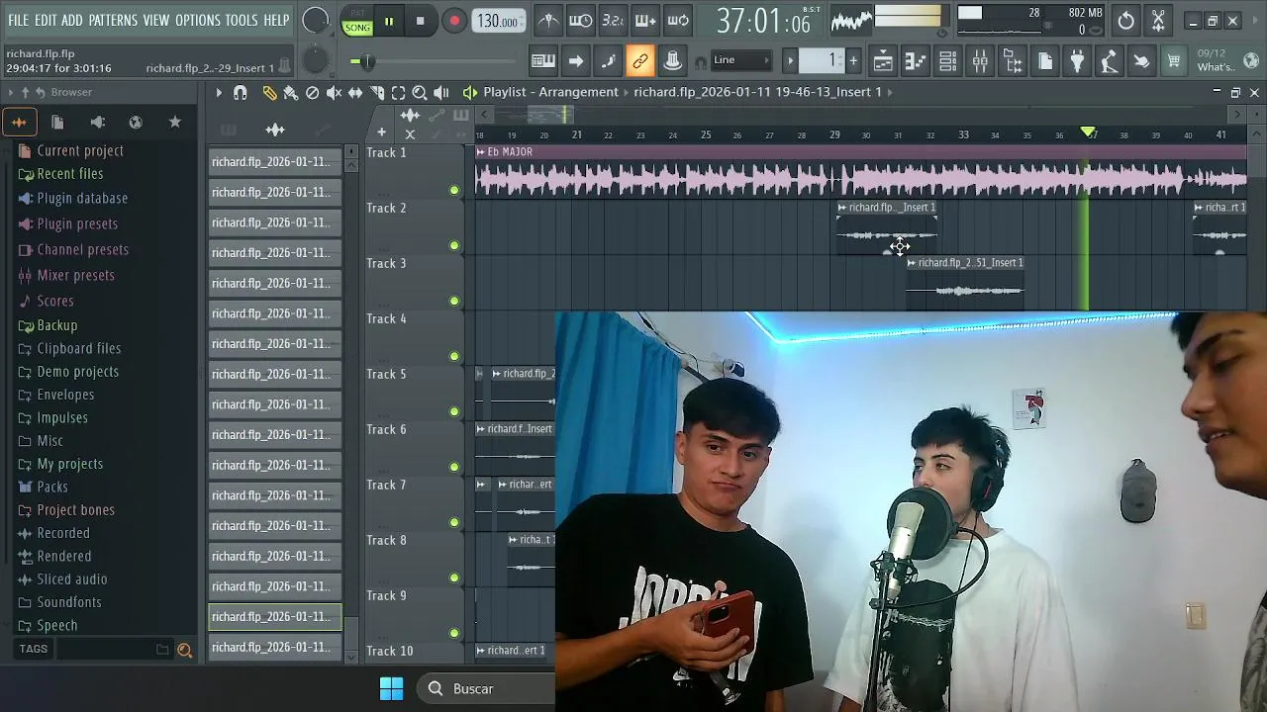The image size is (1267, 712).
Task: Select the Paint brush tool
Action: coord(290,92)
